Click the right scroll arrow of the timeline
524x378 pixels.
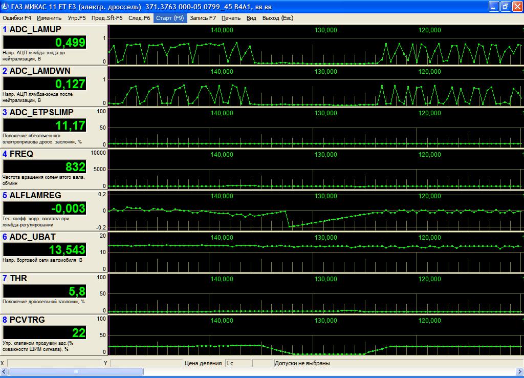tap(520, 372)
